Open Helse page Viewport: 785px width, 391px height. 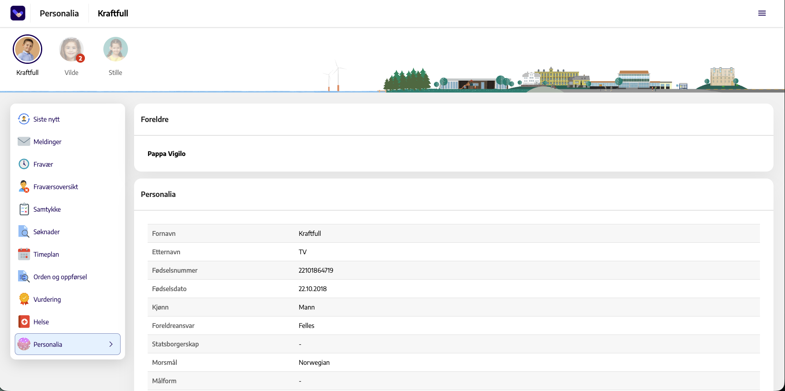[x=68, y=322]
